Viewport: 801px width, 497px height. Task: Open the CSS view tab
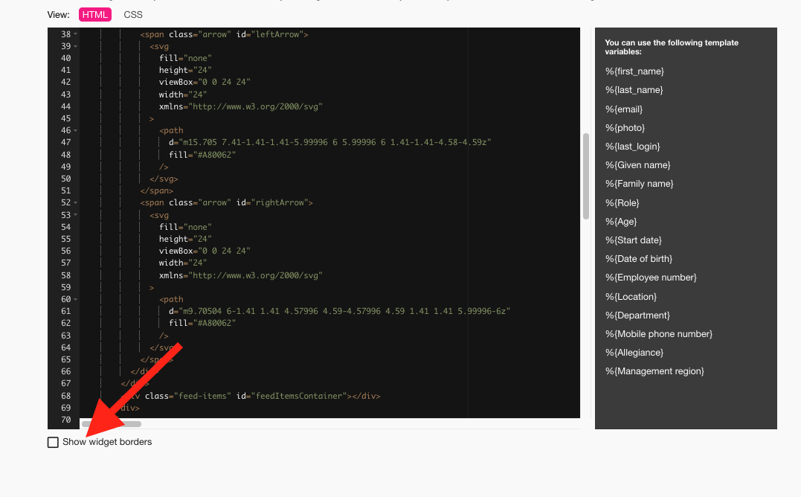133,15
